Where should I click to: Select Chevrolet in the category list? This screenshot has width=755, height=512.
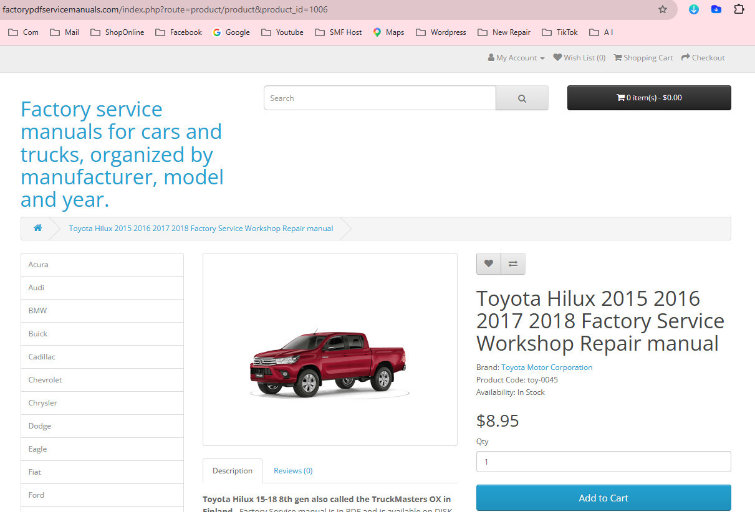[102, 380]
